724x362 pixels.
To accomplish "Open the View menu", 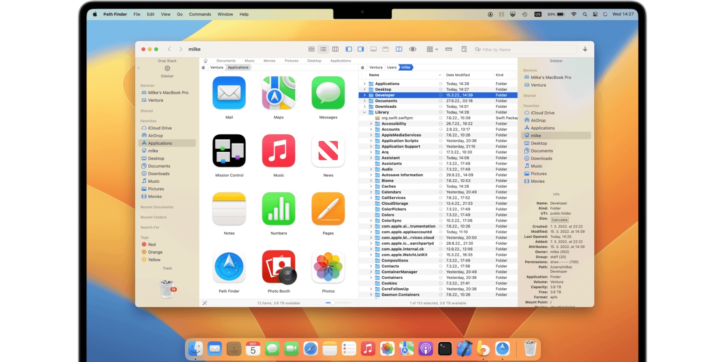I will click(x=165, y=14).
